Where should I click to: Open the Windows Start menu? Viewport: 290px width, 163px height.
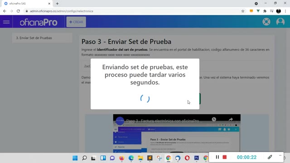(75, 158)
